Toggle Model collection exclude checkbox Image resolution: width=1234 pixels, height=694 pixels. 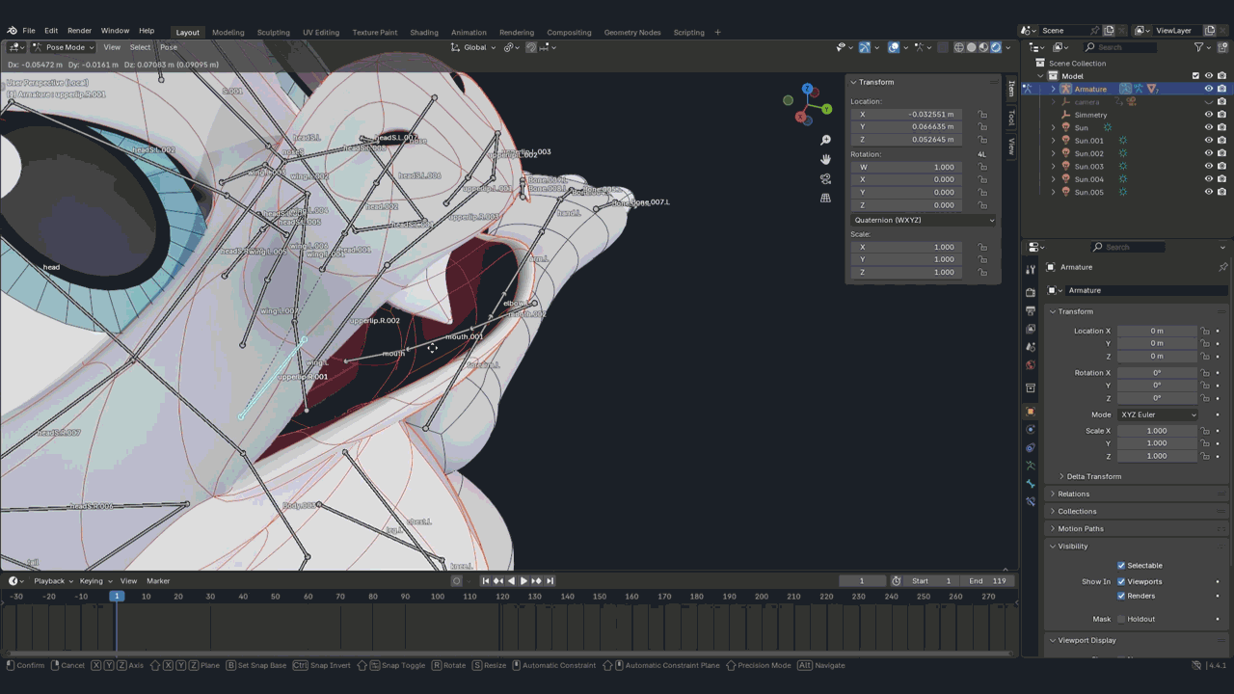[x=1196, y=76]
